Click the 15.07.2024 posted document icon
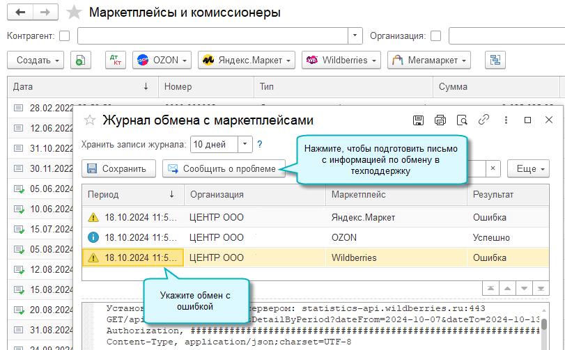 click(19, 229)
